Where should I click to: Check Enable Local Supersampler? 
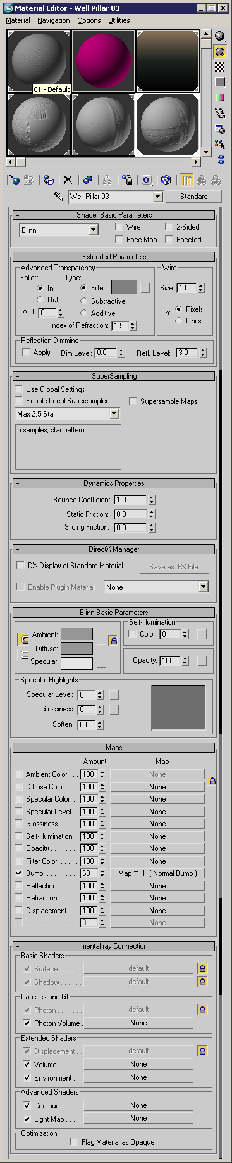(x=19, y=401)
